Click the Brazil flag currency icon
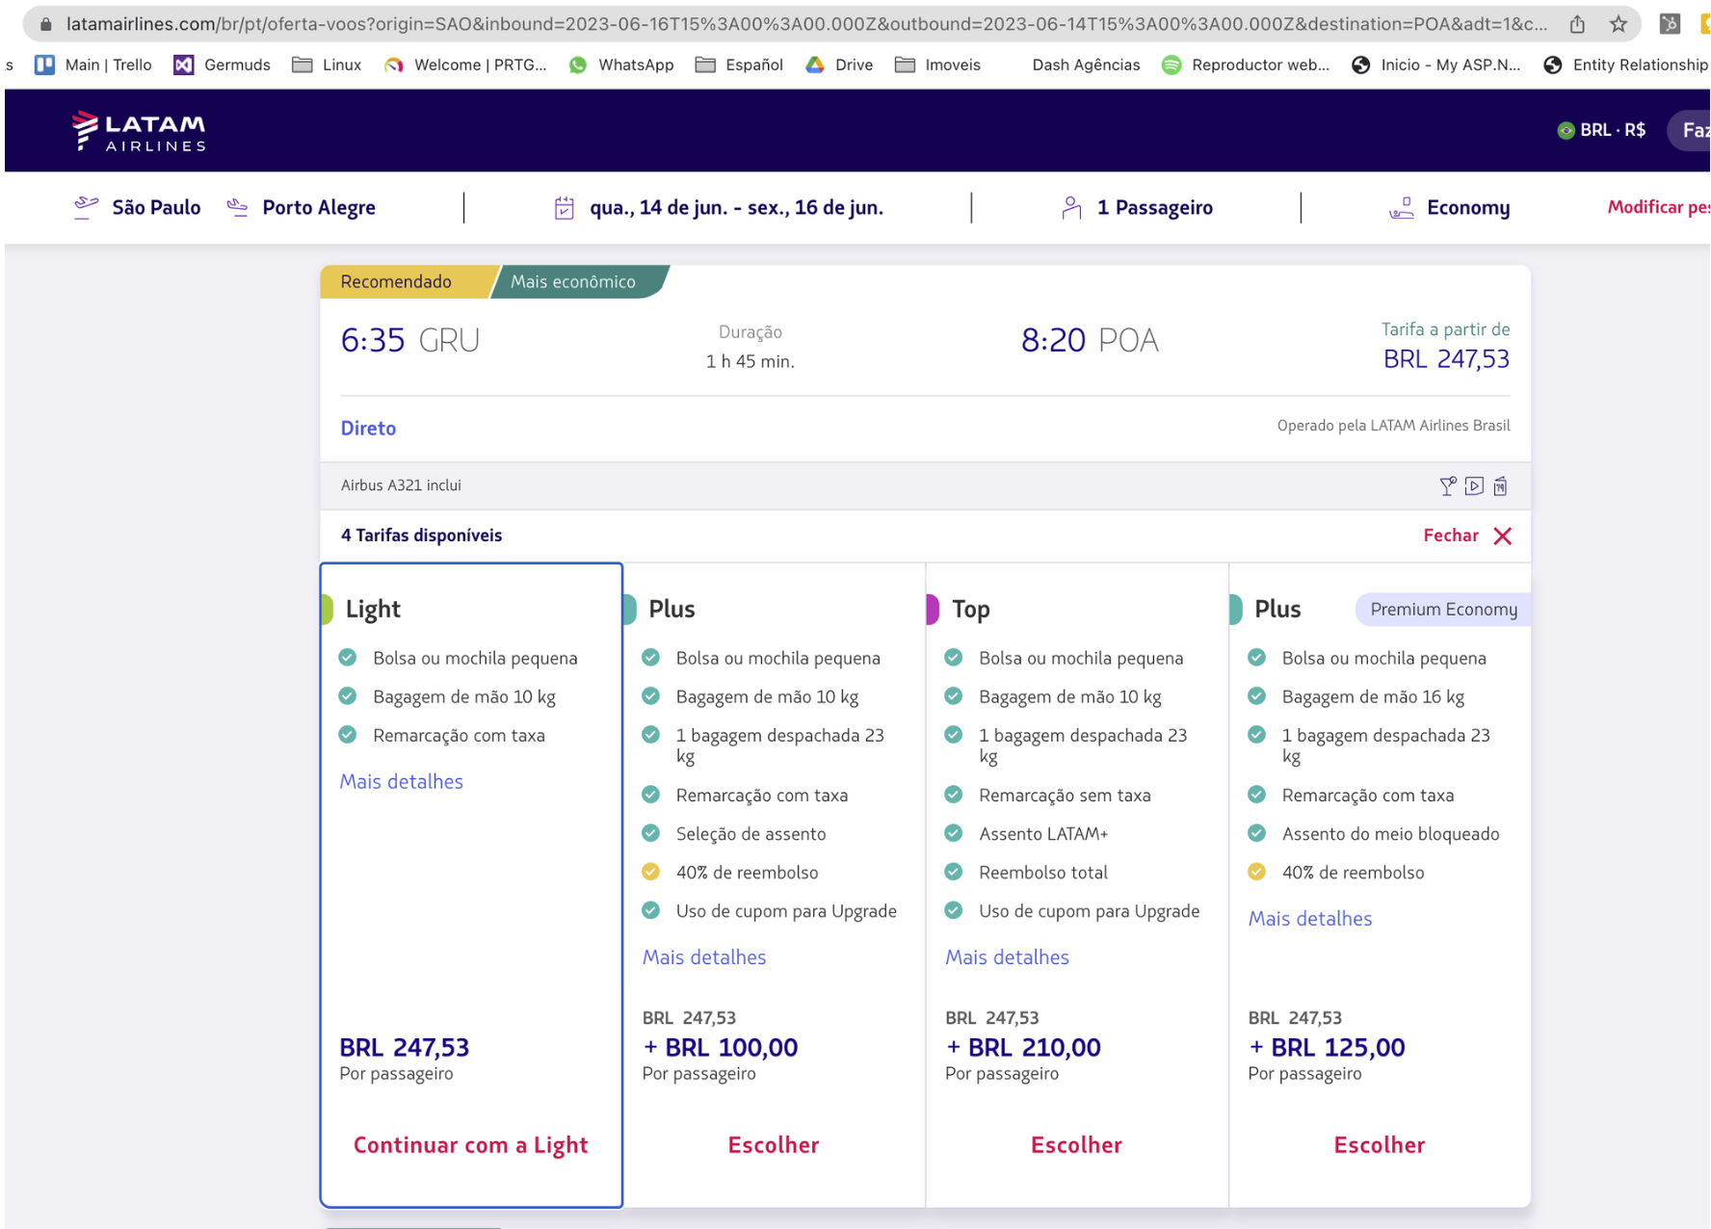This screenshot has height=1229, width=1711. click(1566, 130)
